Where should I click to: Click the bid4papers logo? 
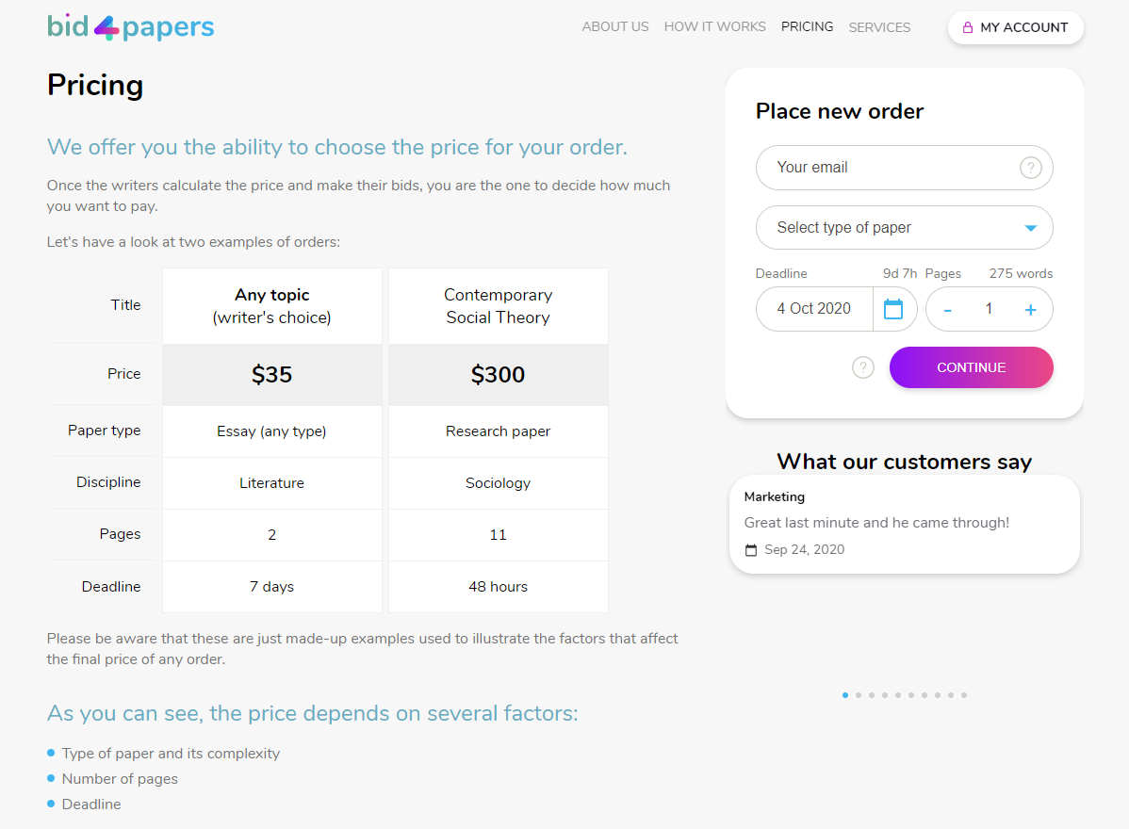point(130,26)
